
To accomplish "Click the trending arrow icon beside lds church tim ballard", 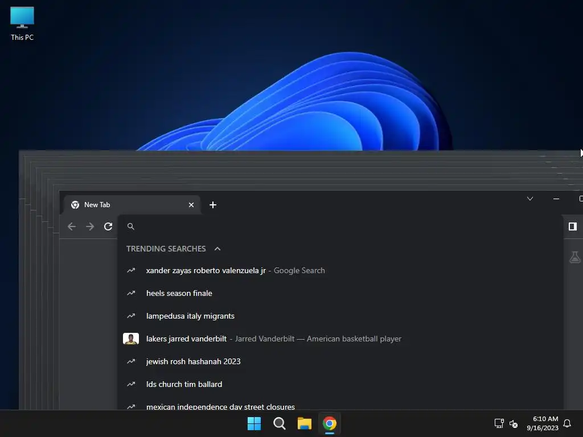I will click(x=131, y=384).
